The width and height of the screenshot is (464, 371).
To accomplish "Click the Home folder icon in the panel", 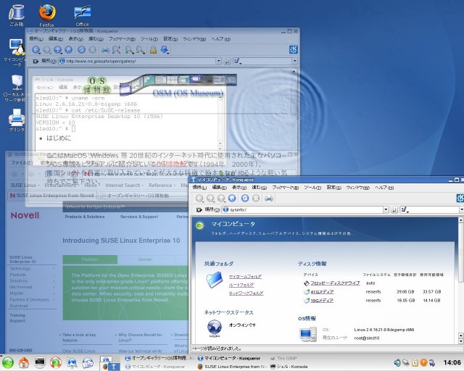I will (x=24, y=362).
